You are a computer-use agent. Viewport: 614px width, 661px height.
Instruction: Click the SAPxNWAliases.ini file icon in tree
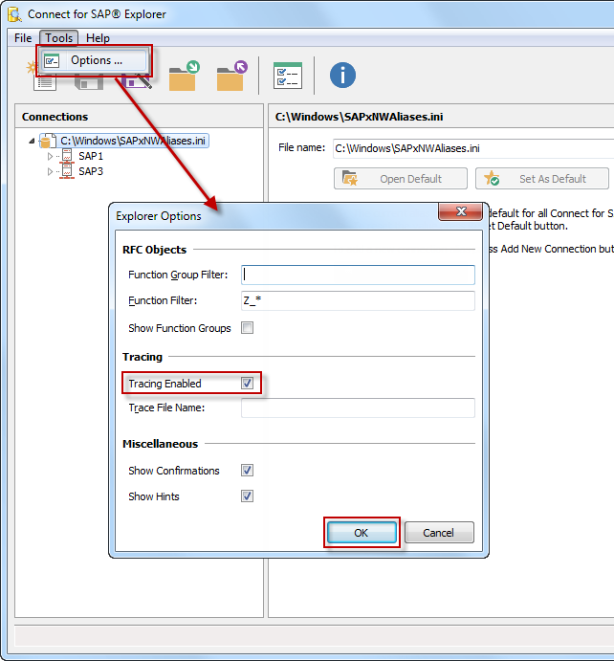(x=48, y=141)
